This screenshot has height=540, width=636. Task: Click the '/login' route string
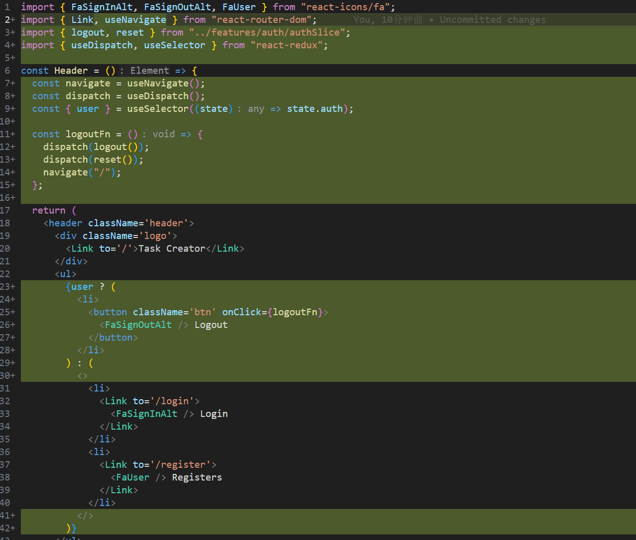(x=172, y=401)
